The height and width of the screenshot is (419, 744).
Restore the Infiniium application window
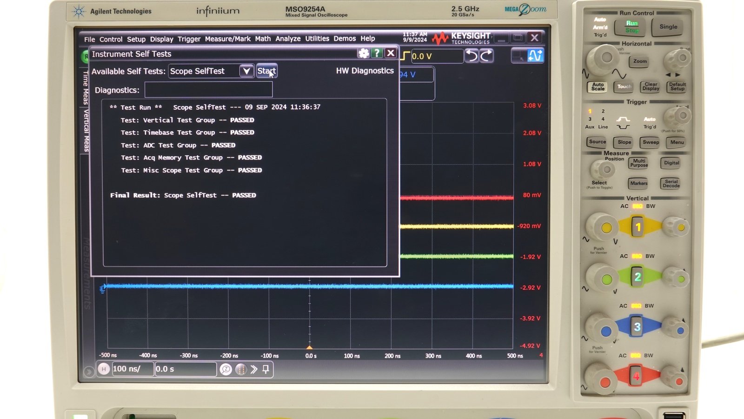tap(518, 38)
